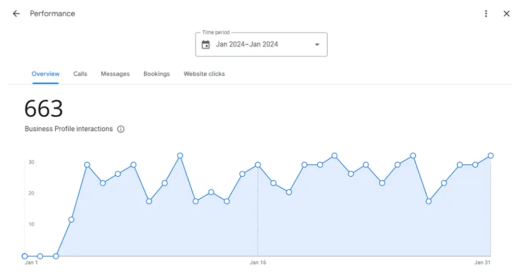
Task: Click the Performance page title
Action: pos(53,14)
